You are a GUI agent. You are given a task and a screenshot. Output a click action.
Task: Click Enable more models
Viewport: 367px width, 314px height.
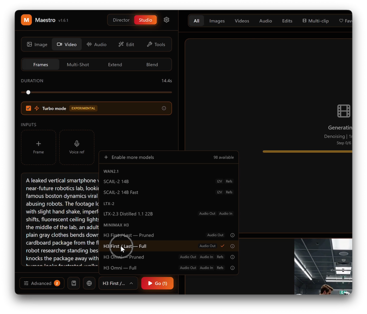click(168, 157)
